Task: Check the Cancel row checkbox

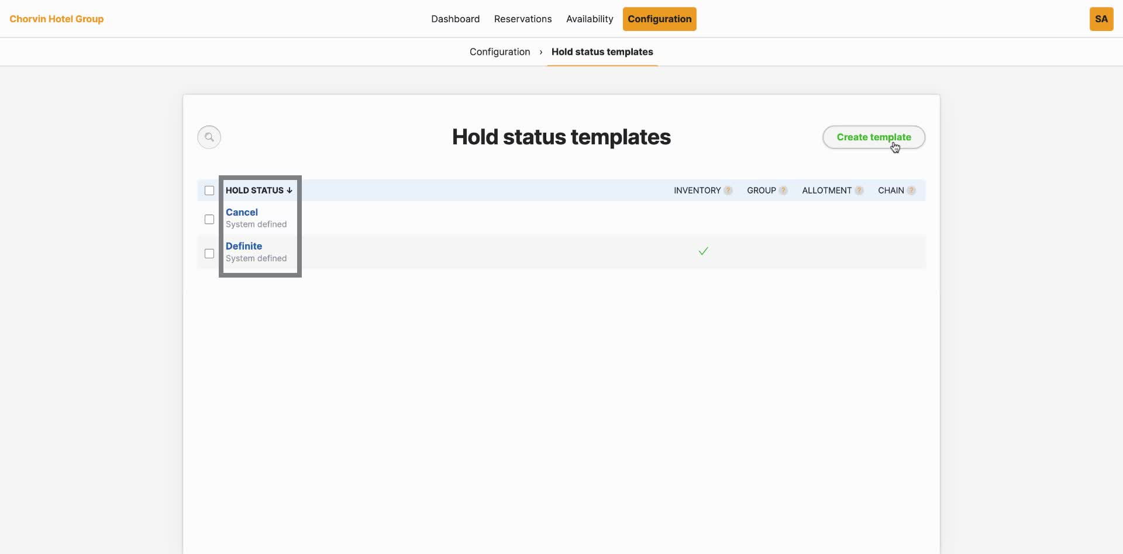Action: 209,219
